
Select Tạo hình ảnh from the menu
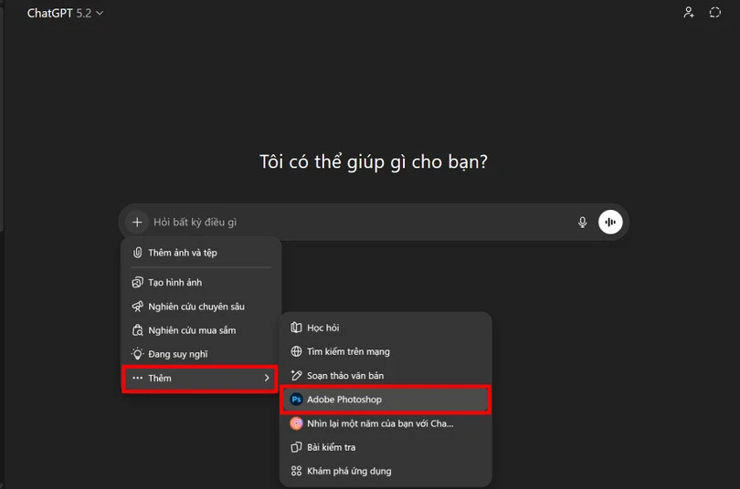pos(174,283)
